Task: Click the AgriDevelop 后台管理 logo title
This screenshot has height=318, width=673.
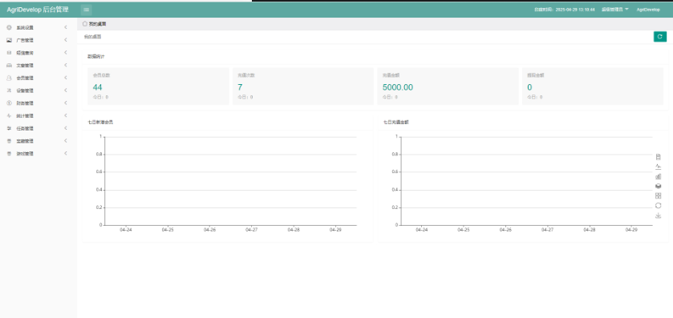Action: (x=38, y=10)
